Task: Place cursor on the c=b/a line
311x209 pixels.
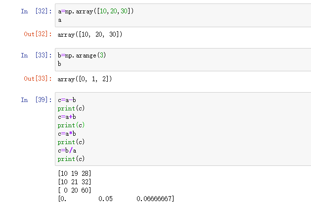Action: pyautogui.click(x=67, y=151)
